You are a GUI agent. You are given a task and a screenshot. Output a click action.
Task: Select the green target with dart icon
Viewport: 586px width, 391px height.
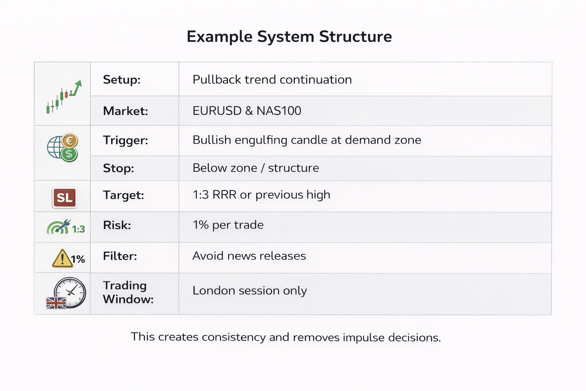pos(59,227)
